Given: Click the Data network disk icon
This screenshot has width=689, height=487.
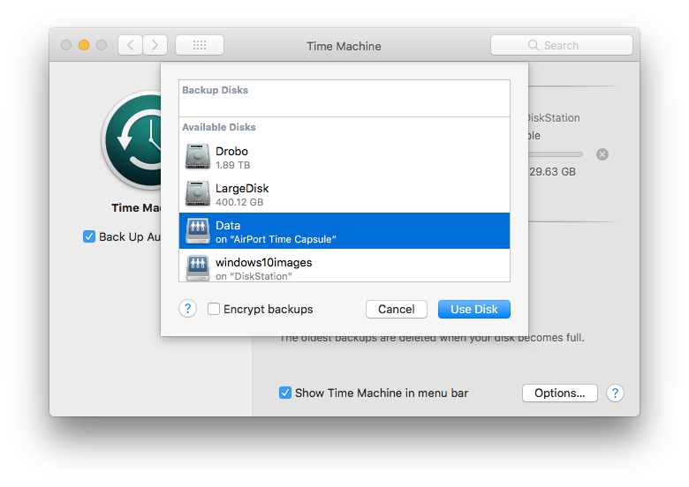Looking at the screenshot, I should pos(198,231).
